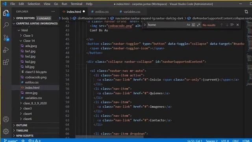Click the CRLF line ending status
The image size is (252, 142).
(x=235, y=141)
